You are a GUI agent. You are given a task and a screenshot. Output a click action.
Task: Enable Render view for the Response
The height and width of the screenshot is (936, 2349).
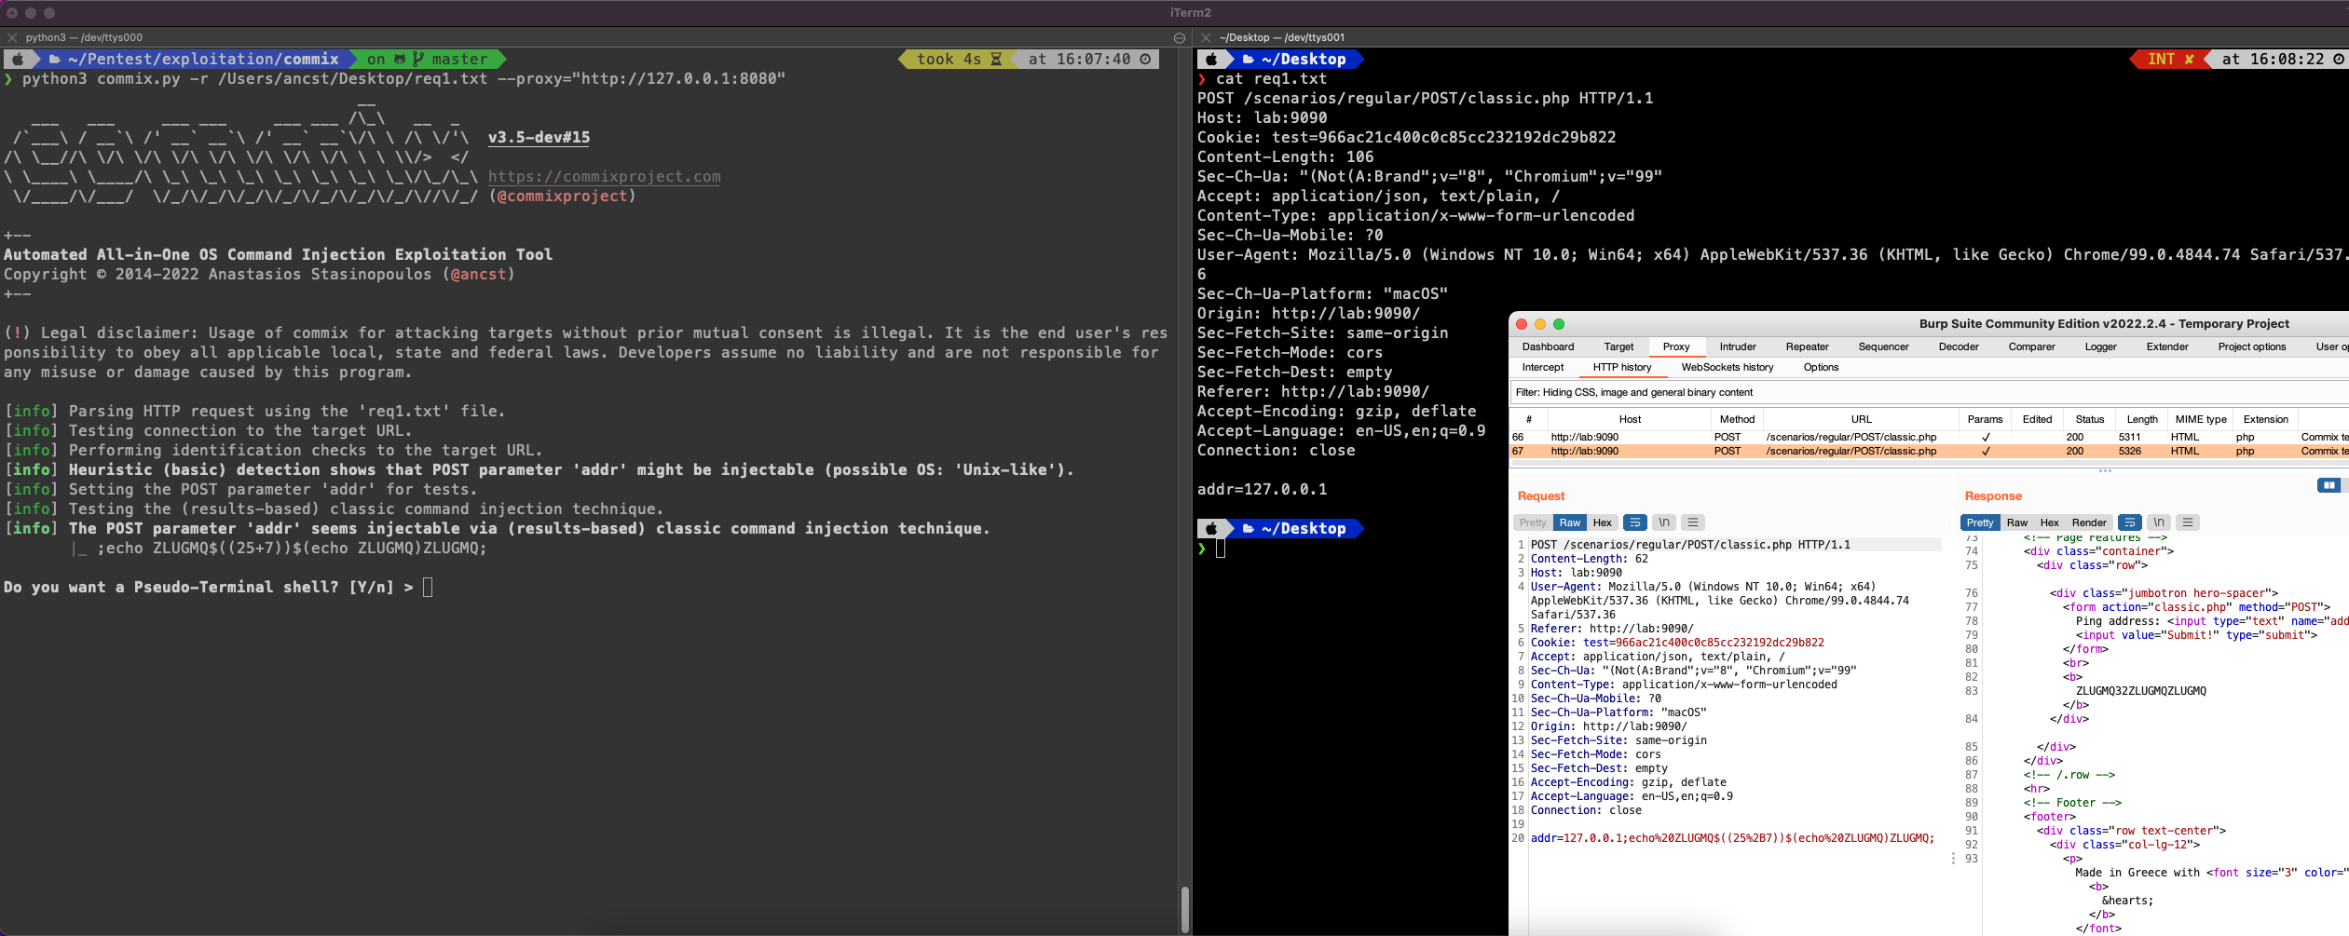(2089, 522)
